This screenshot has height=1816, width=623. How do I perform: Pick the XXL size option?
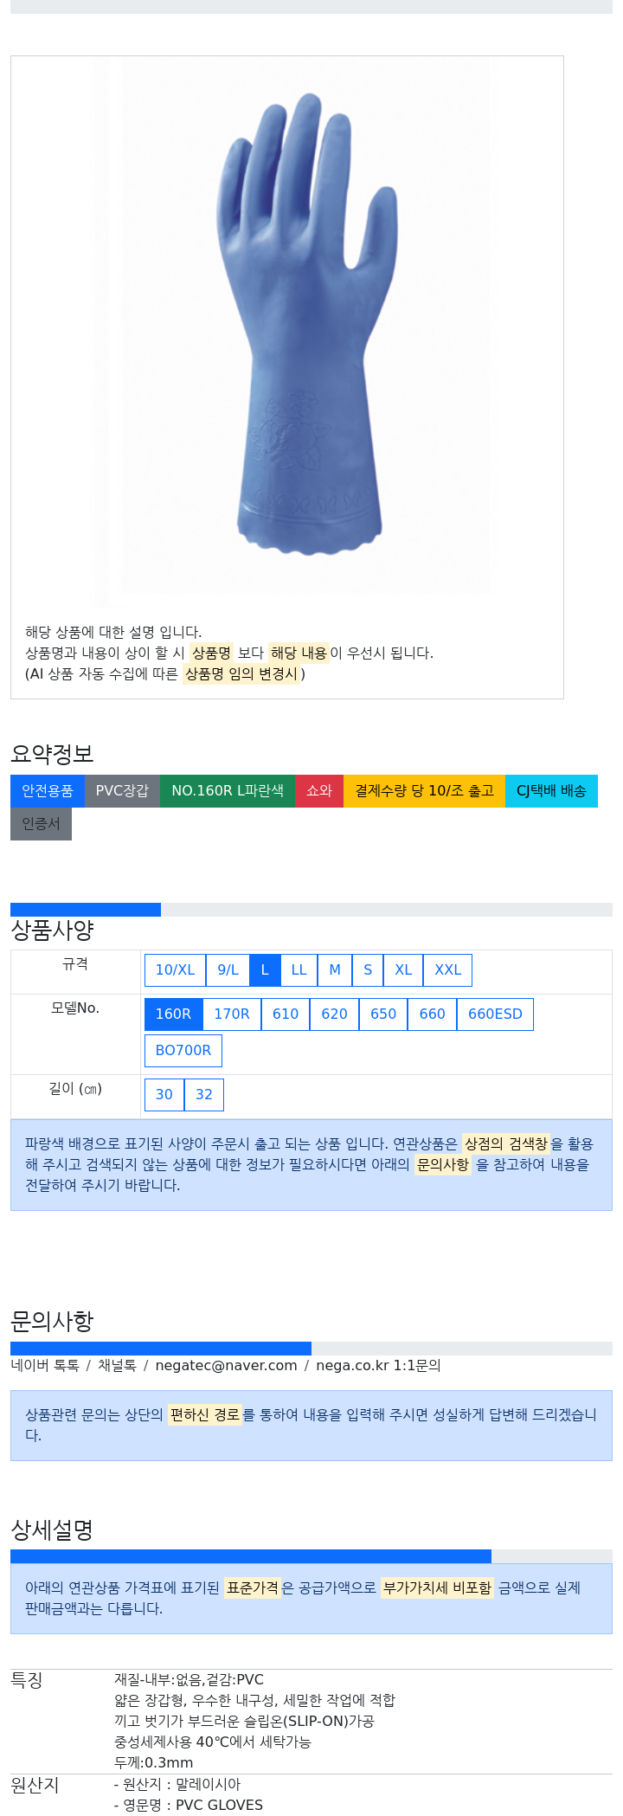click(x=447, y=969)
